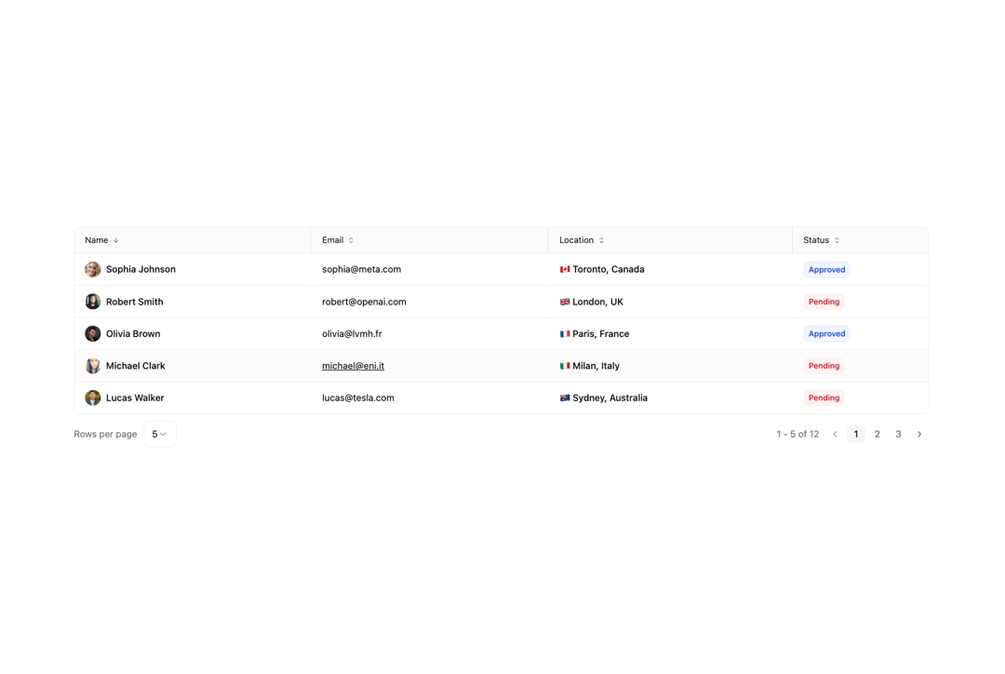Sort by Name using arrow icon
1005x674 pixels.
(116, 240)
